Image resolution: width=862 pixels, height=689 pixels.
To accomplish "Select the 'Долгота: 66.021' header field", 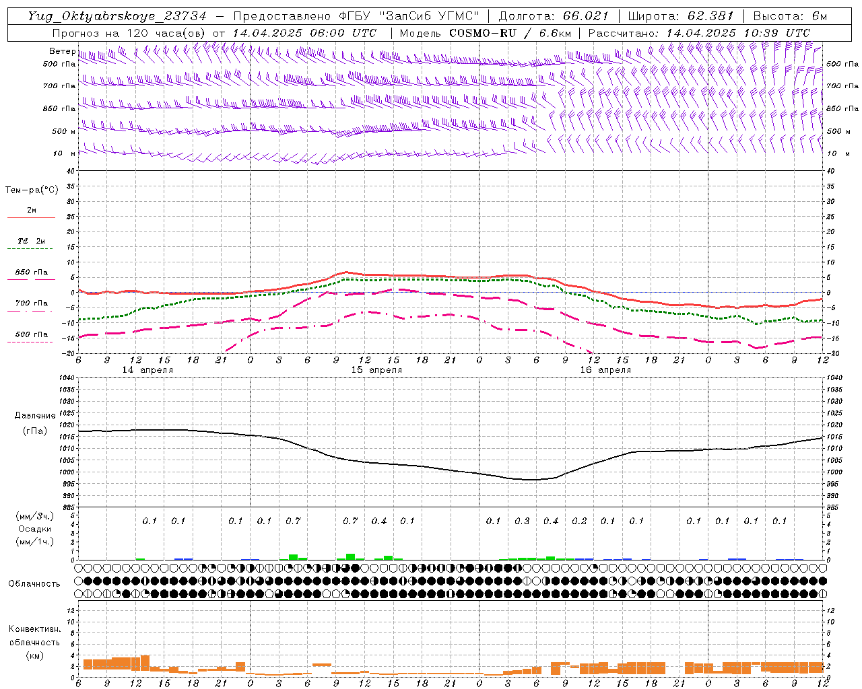I will (x=554, y=16).
